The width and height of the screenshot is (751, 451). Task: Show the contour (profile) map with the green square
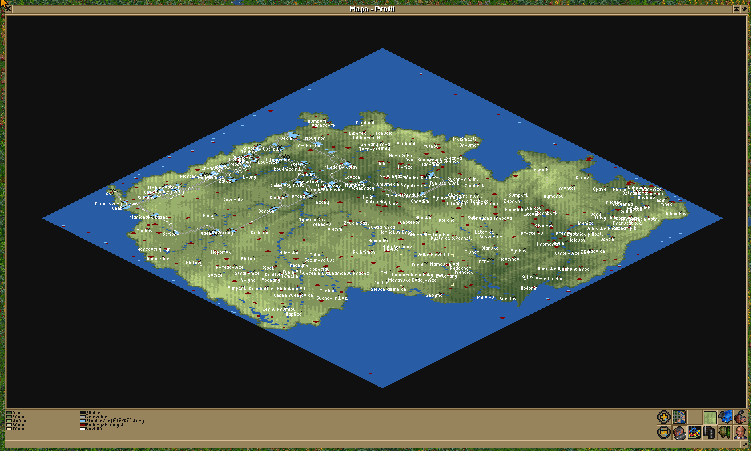coord(710,417)
